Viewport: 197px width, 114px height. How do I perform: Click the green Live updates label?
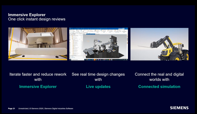[98, 87]
